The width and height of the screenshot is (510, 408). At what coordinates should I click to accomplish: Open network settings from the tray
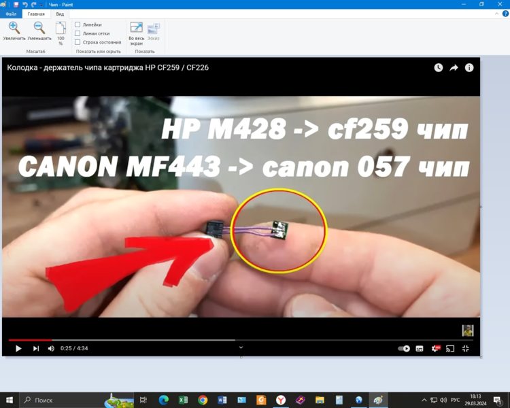point(434,400)
